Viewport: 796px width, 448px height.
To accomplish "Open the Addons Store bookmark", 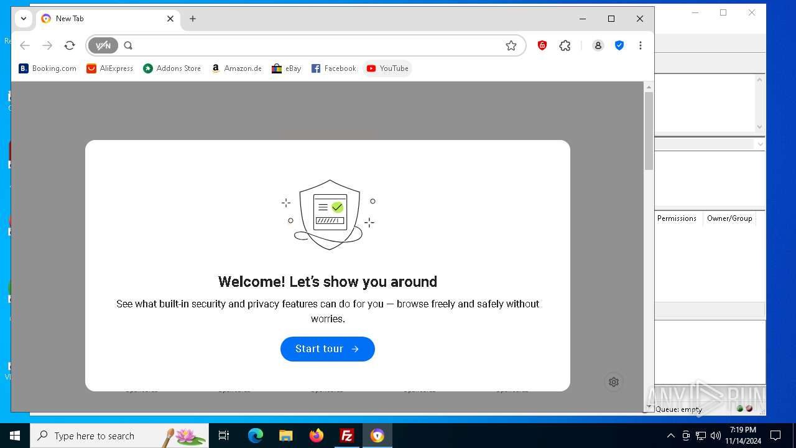I will click(x=172, y=68).
